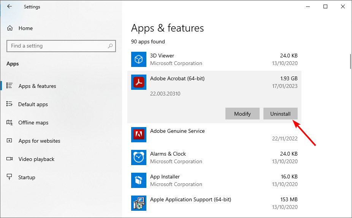Screen dimensions: 352x218
Task: Minimize the Settings window
Action: (308, 6)
